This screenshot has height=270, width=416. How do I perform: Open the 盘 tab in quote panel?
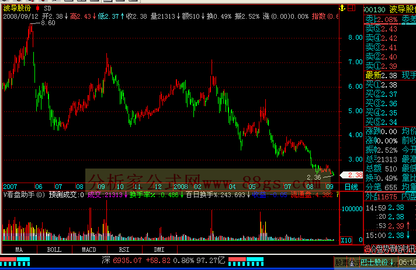click(379, 249)
